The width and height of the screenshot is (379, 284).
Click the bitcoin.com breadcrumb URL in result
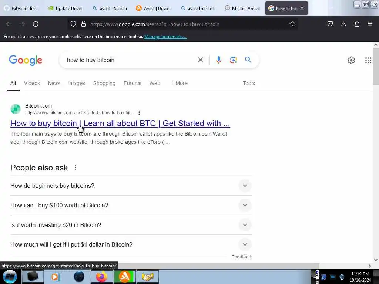79,113
